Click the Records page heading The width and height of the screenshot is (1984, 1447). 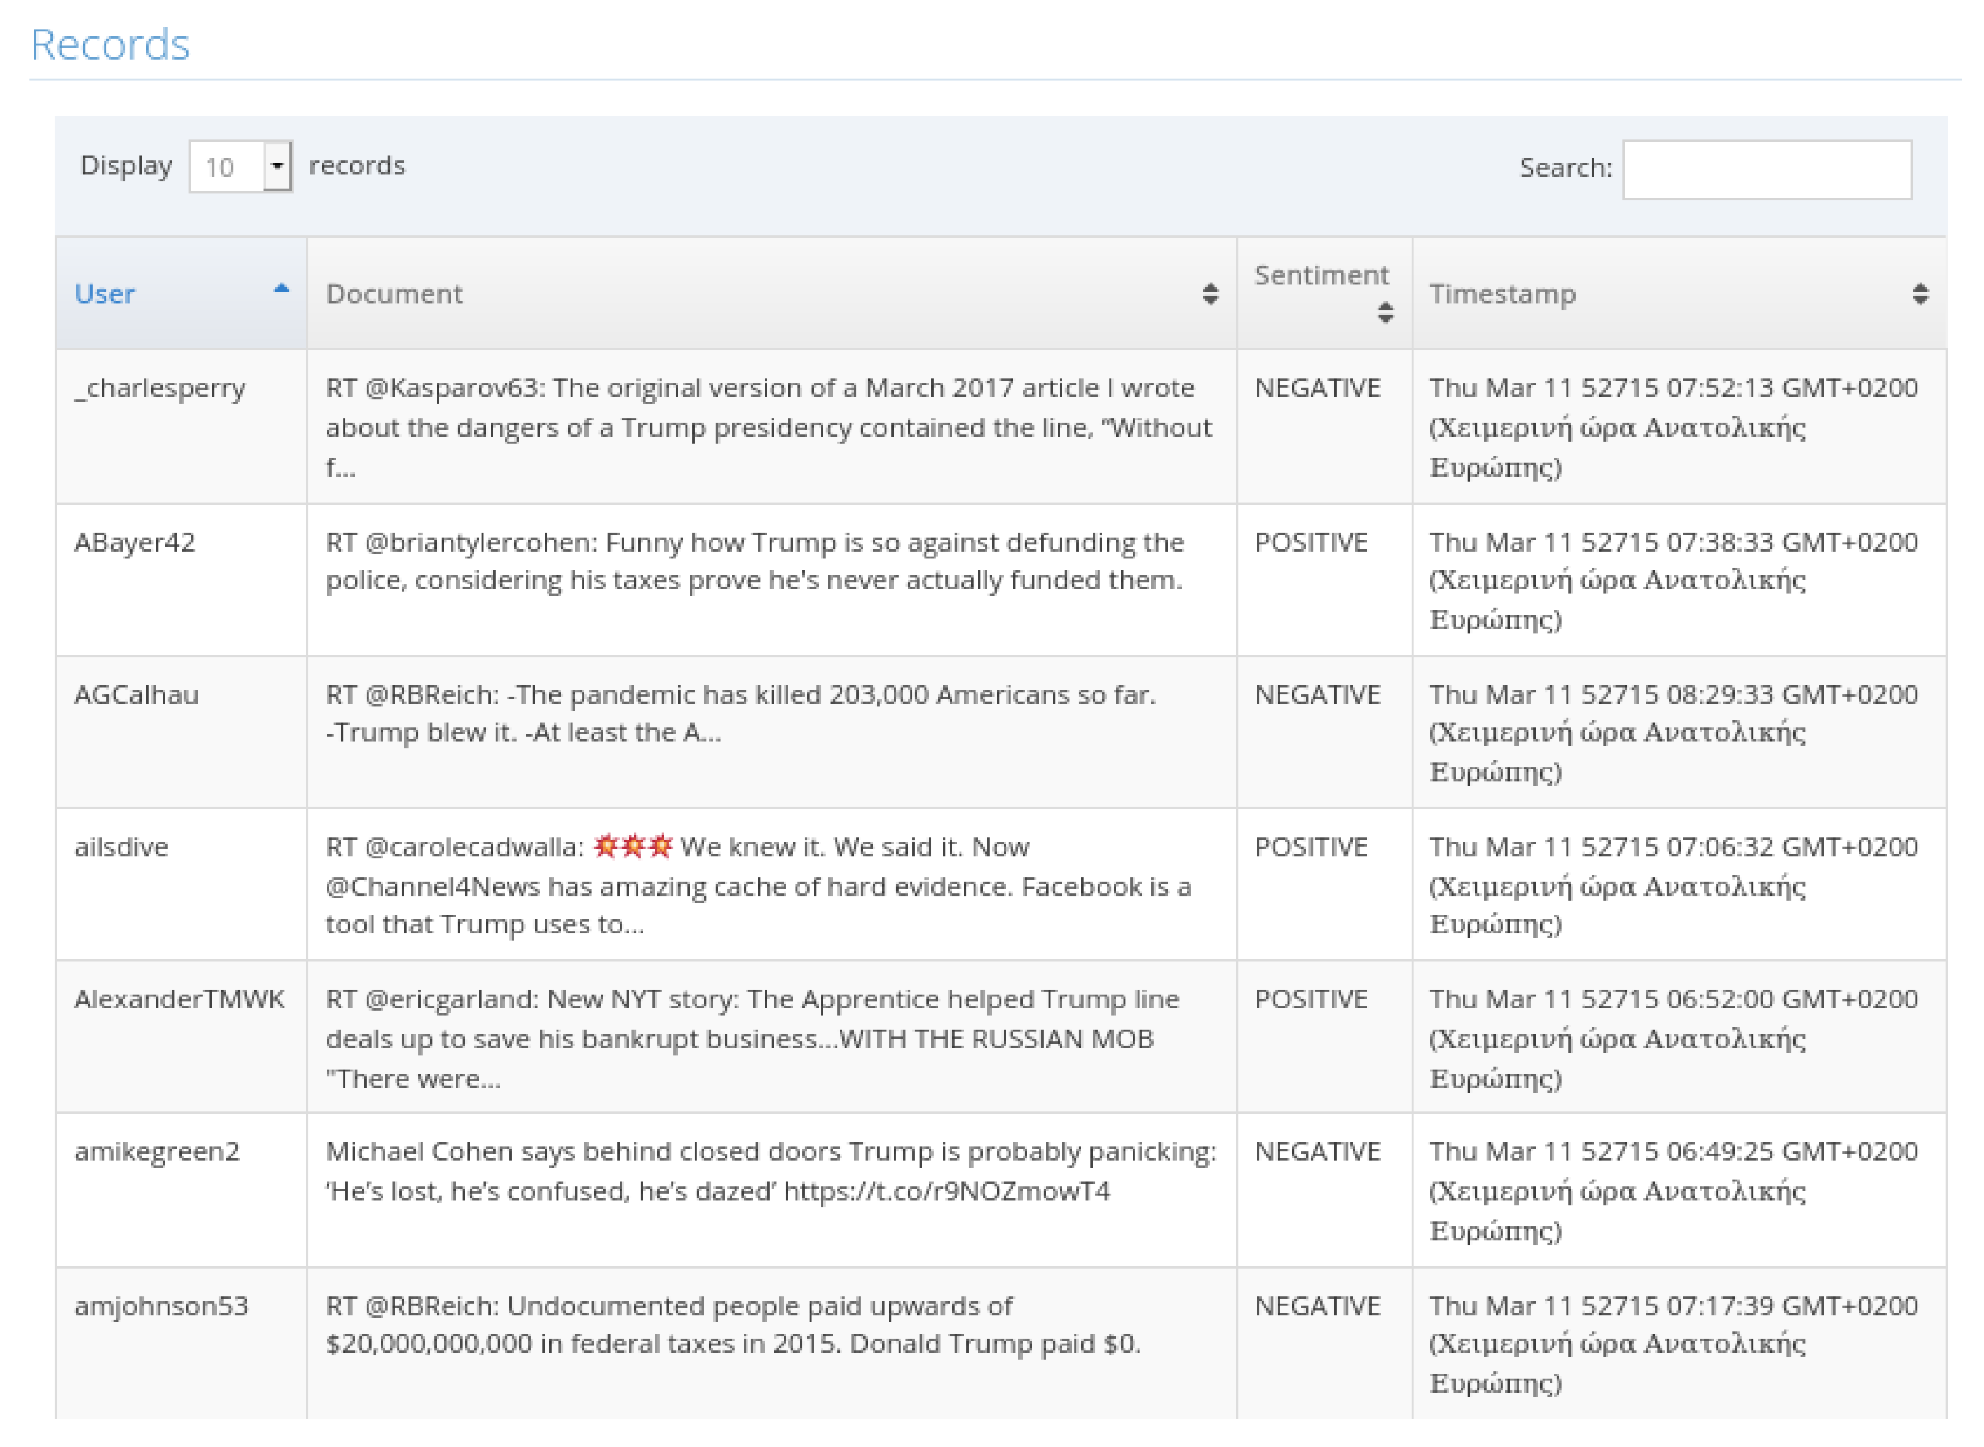coord(110,45)
